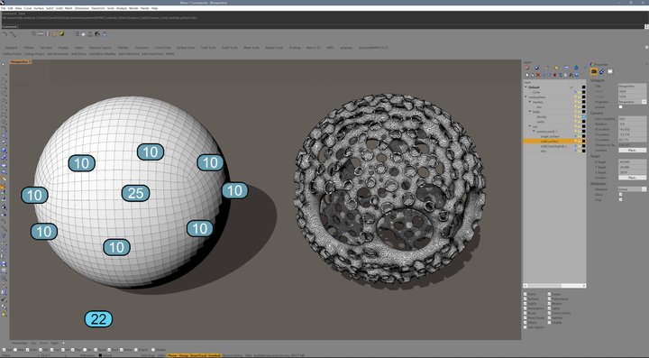Toggle the Mid osnap checkbox

41,350
